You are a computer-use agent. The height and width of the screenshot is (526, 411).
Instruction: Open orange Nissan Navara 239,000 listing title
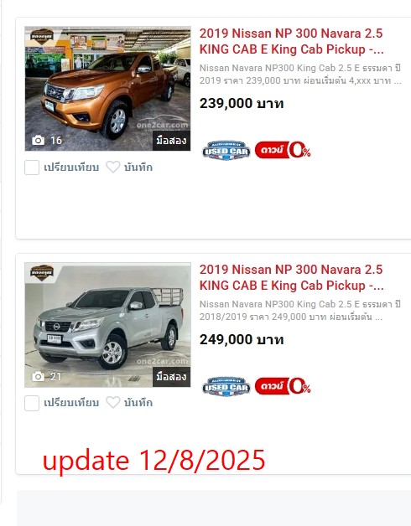[x=291, y=41]
